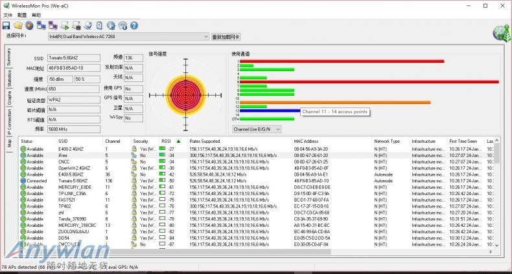The image size is (512, 274).
Task: Switch to the Statistics side tab
Action: (x=9, y=78)
